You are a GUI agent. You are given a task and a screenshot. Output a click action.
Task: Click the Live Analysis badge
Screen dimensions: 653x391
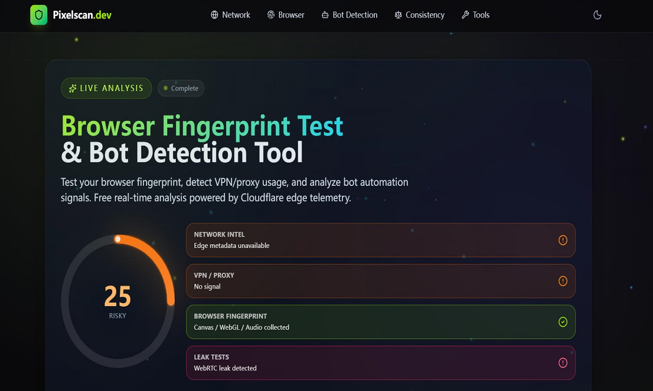pos(106,88)
